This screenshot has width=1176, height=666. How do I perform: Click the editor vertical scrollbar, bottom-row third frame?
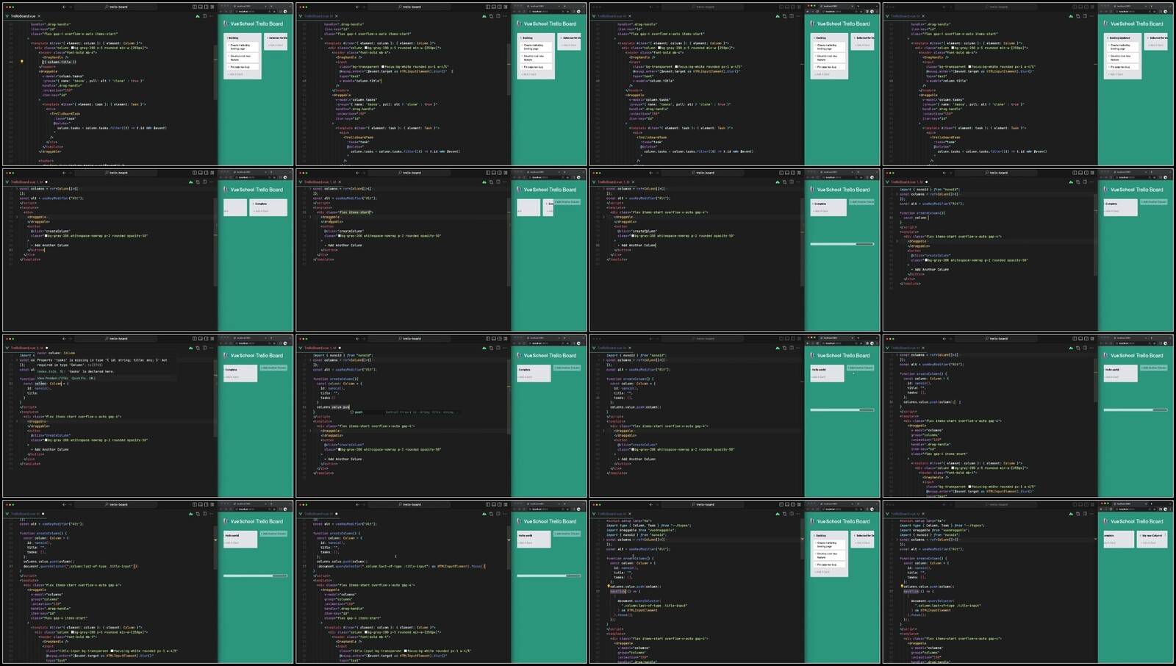point(802,539)
